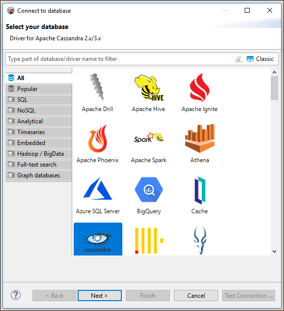Image resolution: width=284 pixels, height=311 pixels.
Task: Select Apache Phoenix database
Action: pos(98,139)
